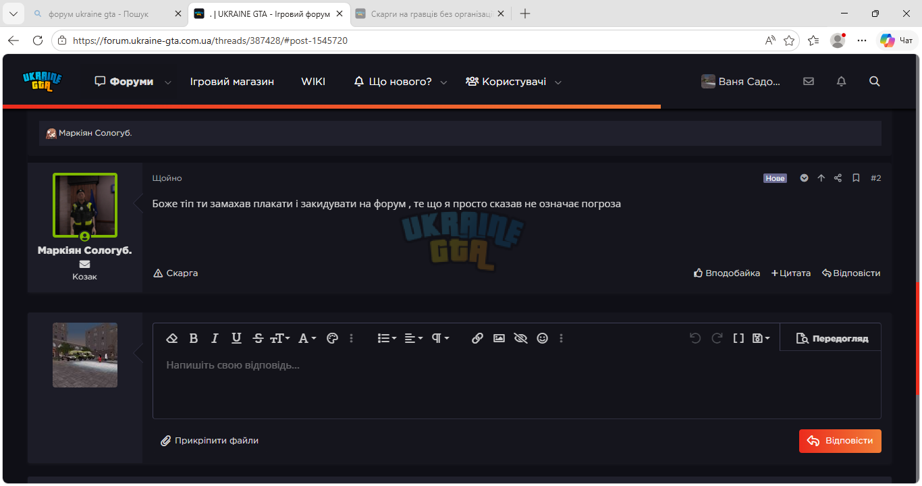Open the save draft dropdown
This screenshot has width=922, height=486.
click(x=761, y=338)
